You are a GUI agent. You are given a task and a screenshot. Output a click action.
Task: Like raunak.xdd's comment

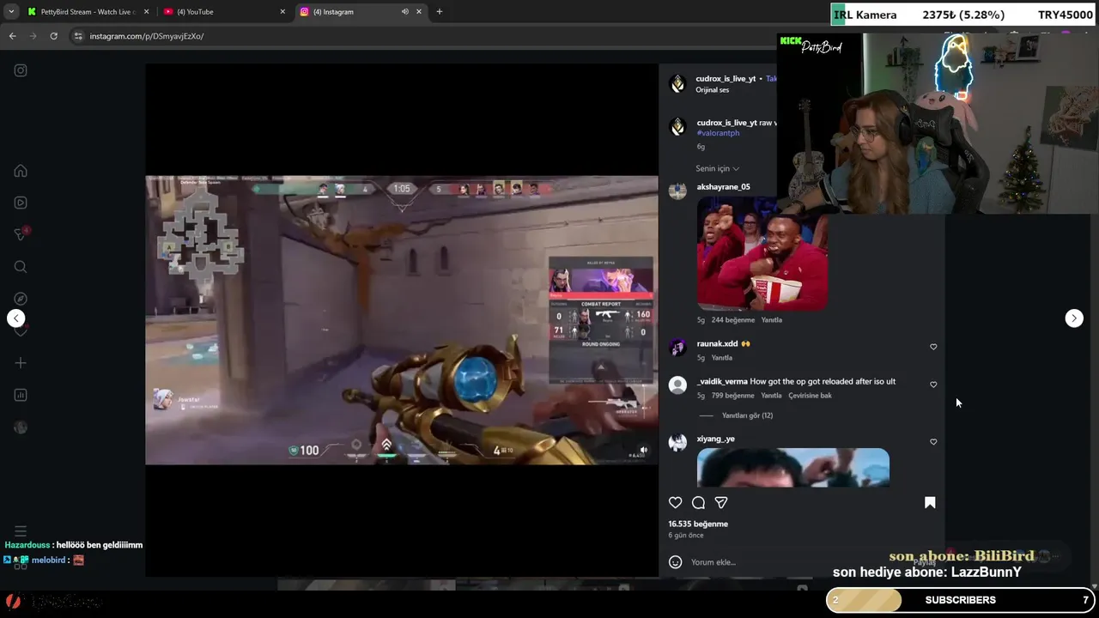(x=933, y=347)
